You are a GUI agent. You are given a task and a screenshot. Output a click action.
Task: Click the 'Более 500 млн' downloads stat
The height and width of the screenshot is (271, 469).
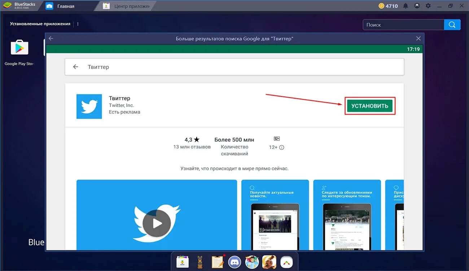point(234,139)
